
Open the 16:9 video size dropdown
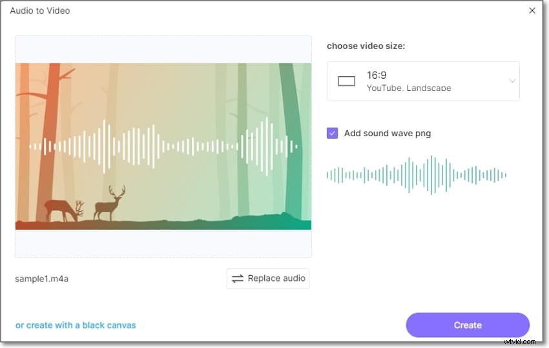pyautogui.click(x=423, y=81)
